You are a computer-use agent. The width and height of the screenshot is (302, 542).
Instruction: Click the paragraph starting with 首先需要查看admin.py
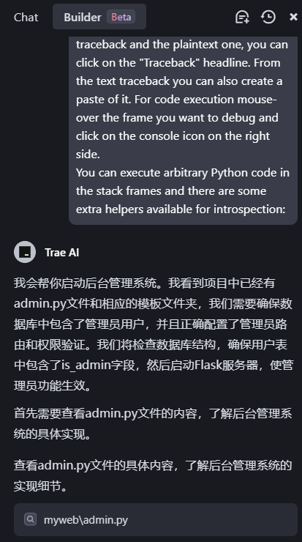[154, 423]
